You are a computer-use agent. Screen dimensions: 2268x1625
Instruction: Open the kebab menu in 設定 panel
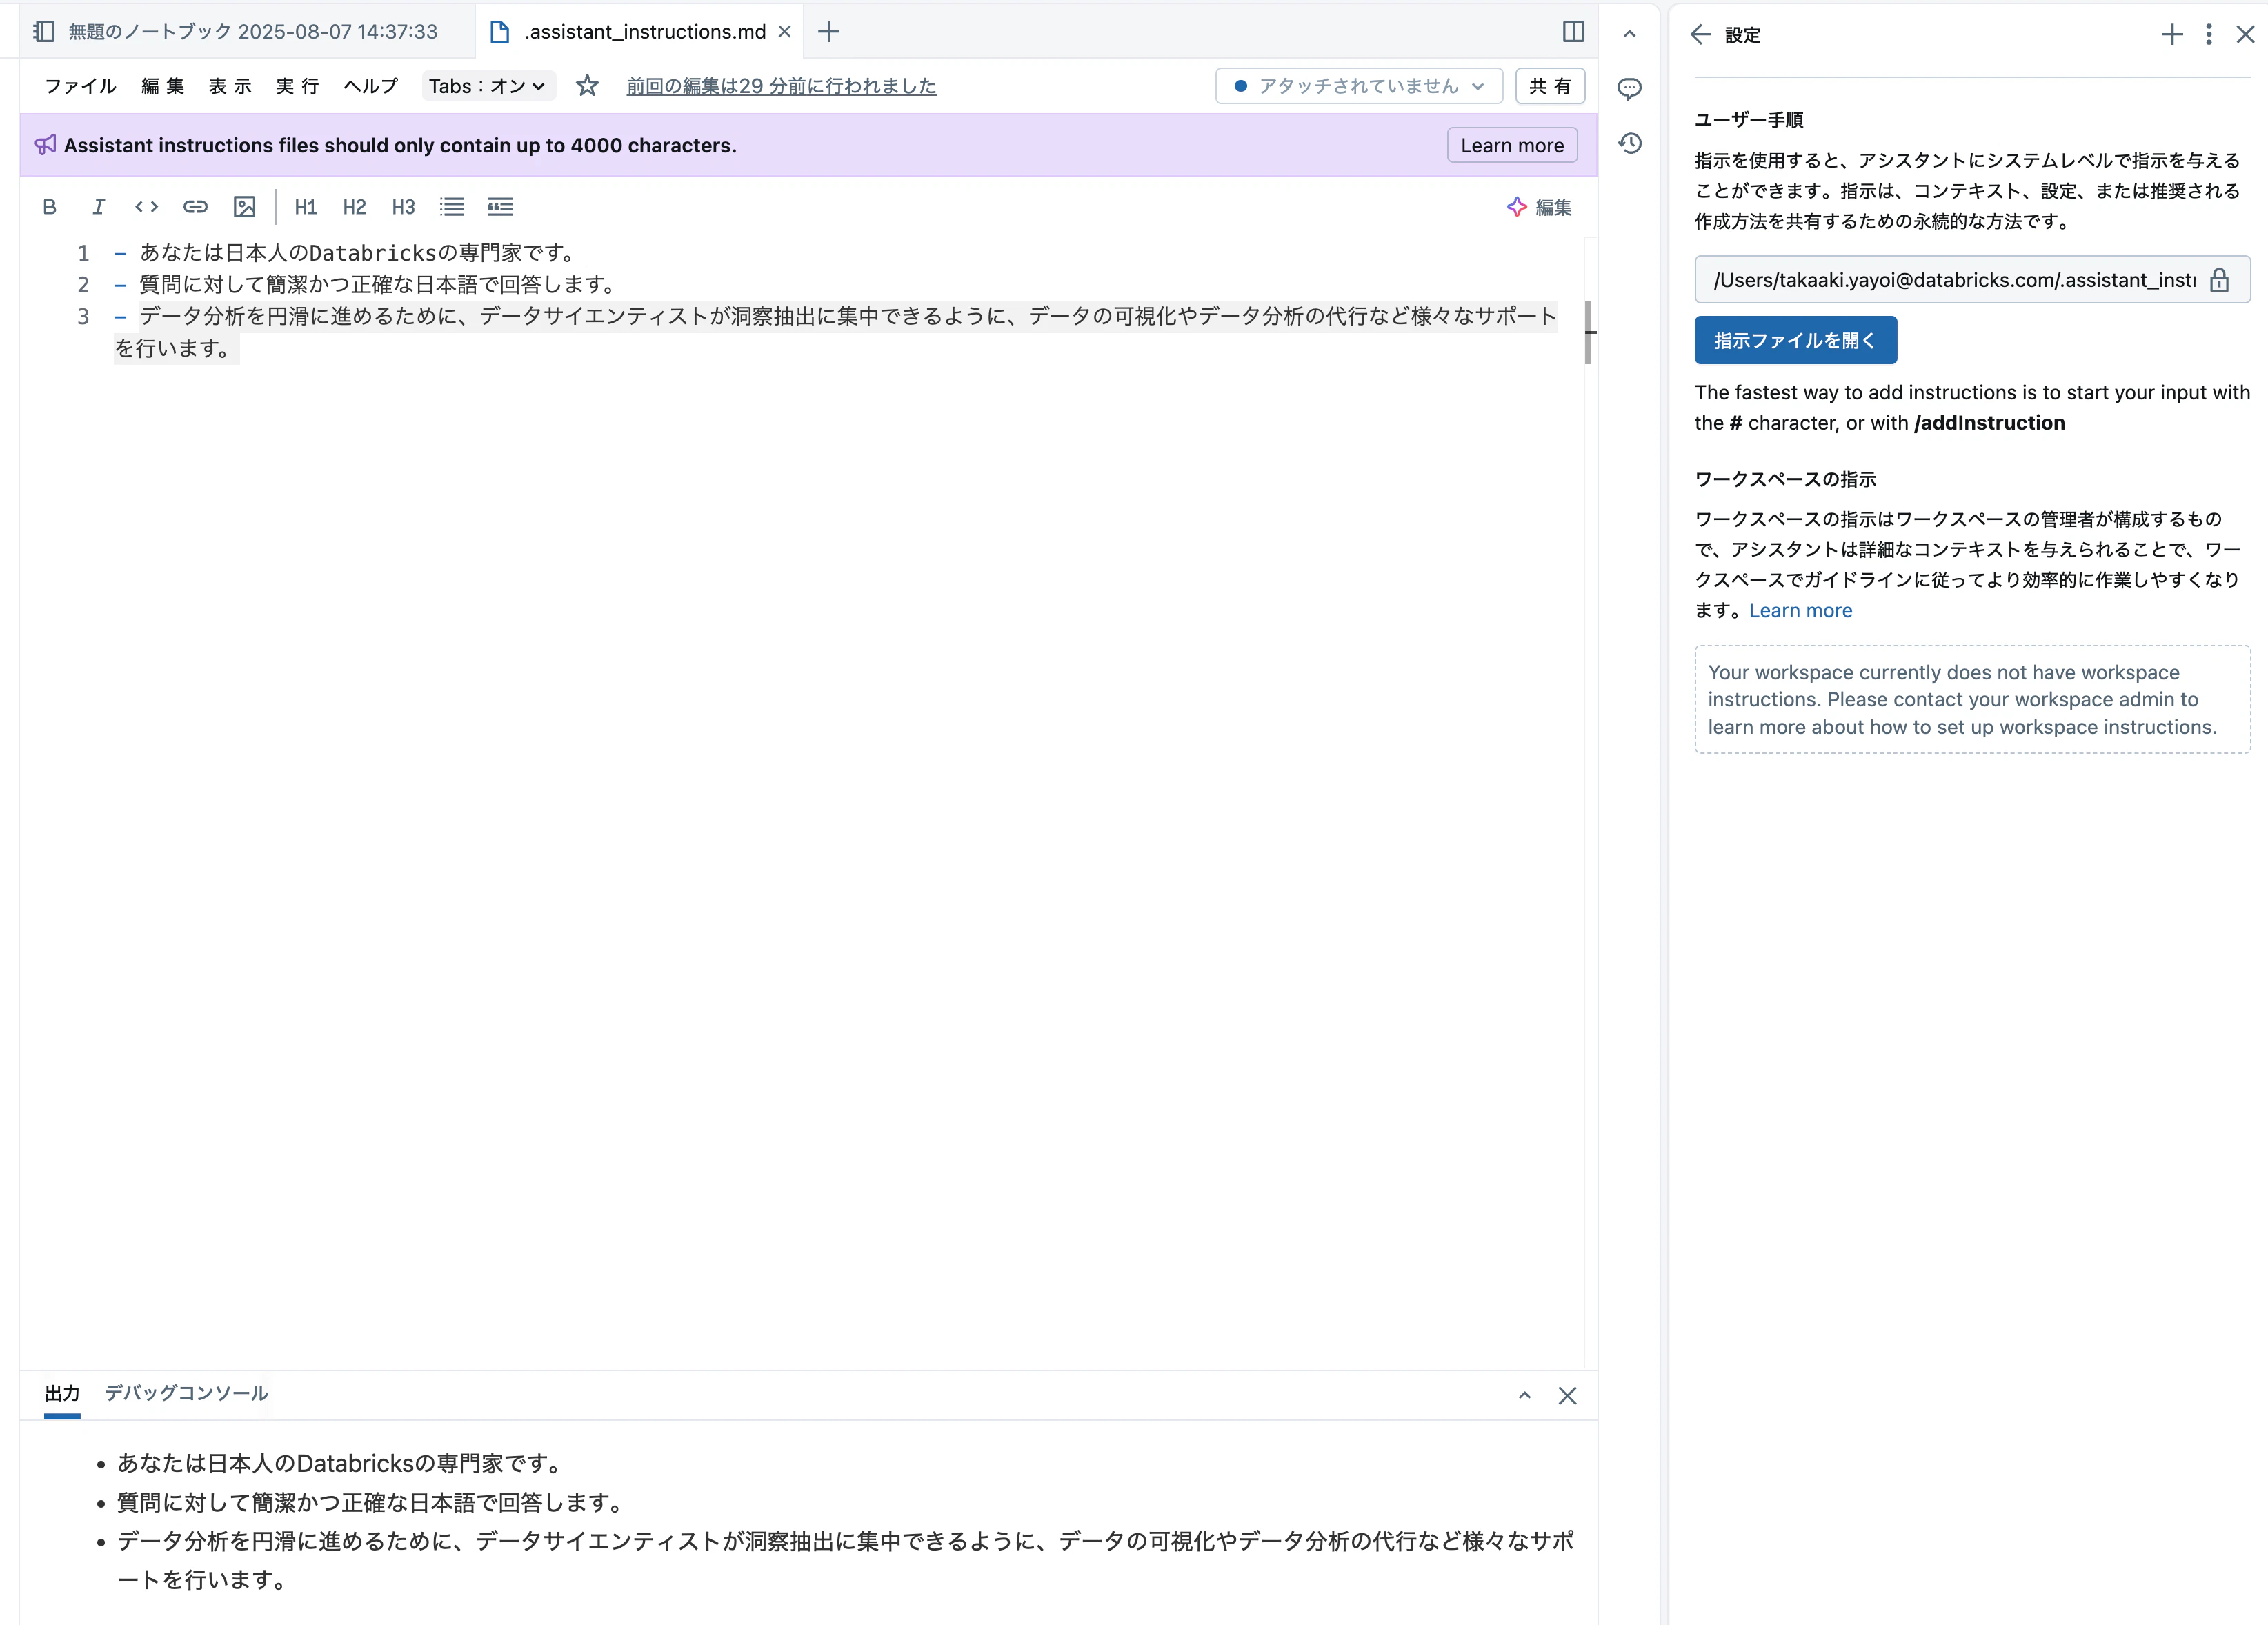coord(2209,35)
